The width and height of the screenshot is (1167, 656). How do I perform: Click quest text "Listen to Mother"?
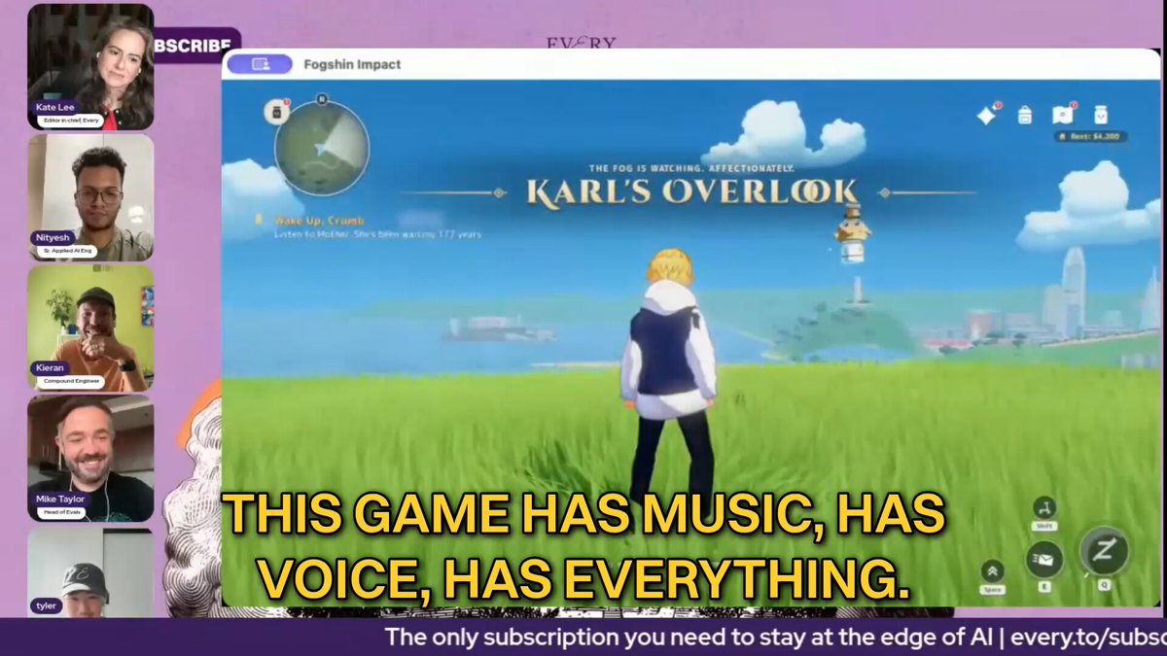point(313,234)
